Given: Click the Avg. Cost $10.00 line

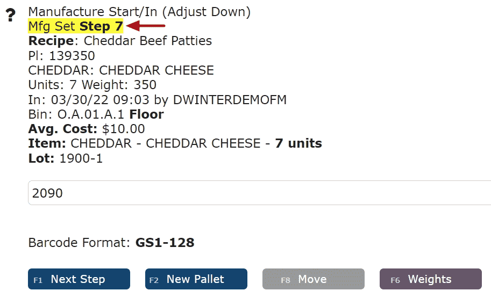Looking at the screenshot, I should pyautogui.click(x=87, y=129).
